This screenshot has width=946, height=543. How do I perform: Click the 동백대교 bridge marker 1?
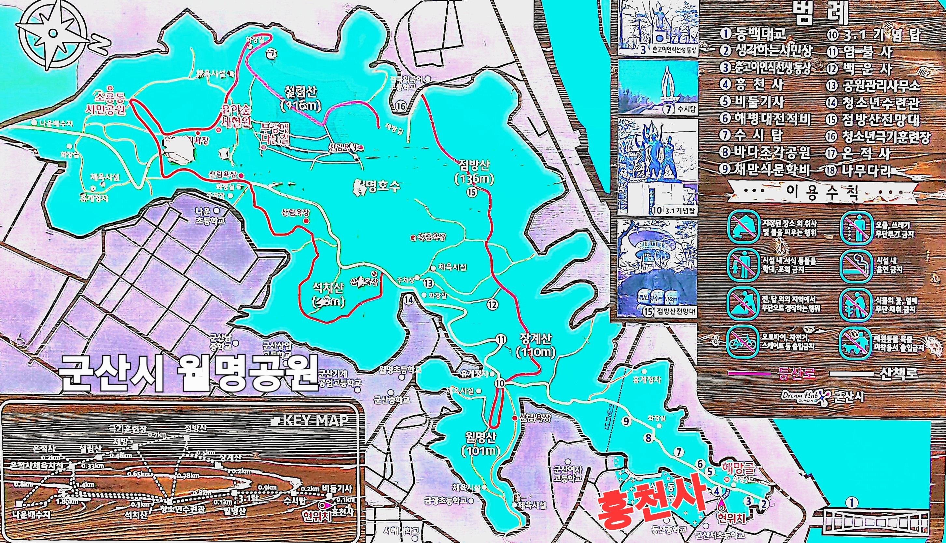[x=852, y=502]
